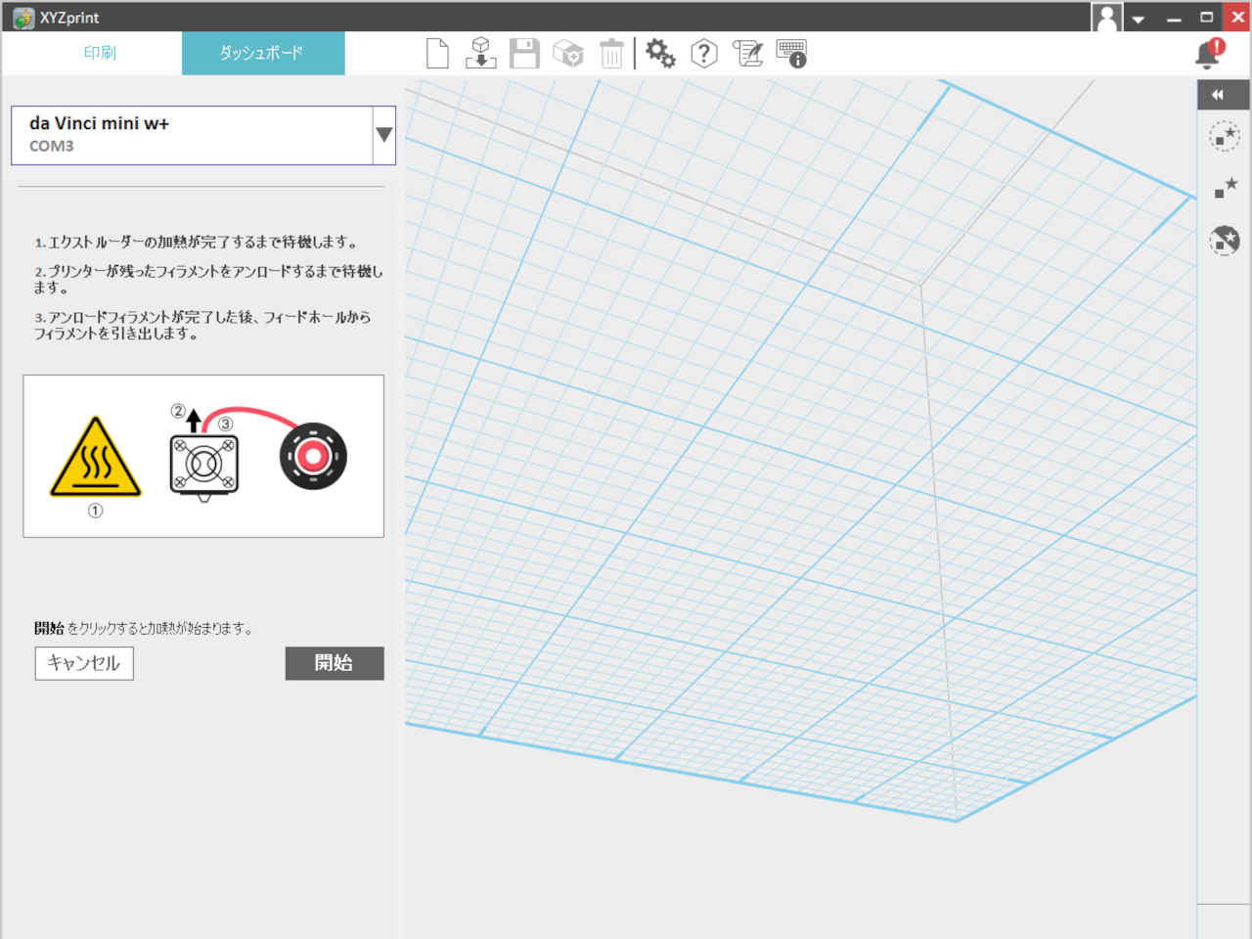Click the scroll and quill feedback icon
The image size is (1252, 939).
747,54
